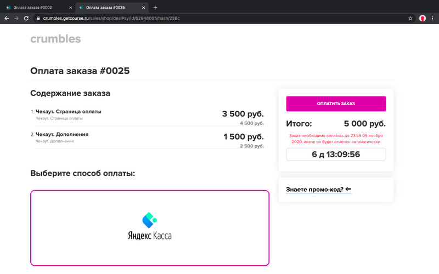The width and height of the screenshot is (439, 274).
Task: Bookmark this page with the star icon
Action: click(x=410, y=18)
